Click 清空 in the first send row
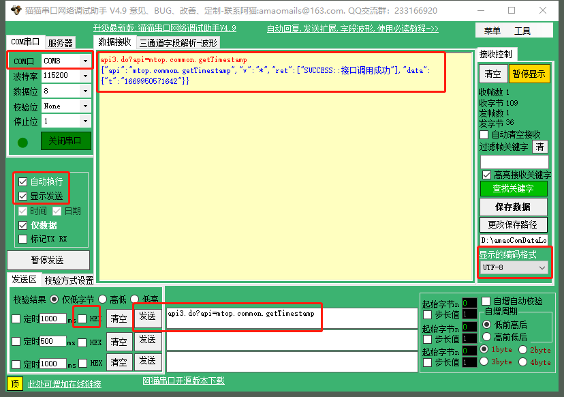Viewport: 564px width, 397px height. point(119,319)
